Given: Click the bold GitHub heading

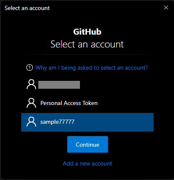Looking at the screenshot, I should pyautogui.click(x=87, y=32).
